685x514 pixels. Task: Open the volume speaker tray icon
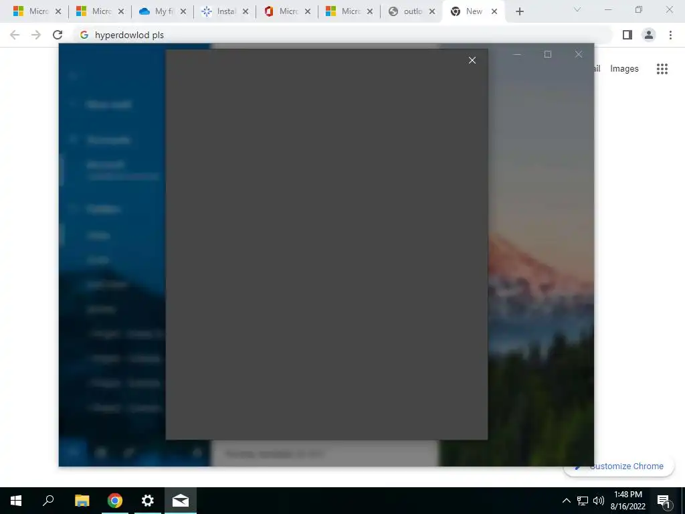point(599,501)
